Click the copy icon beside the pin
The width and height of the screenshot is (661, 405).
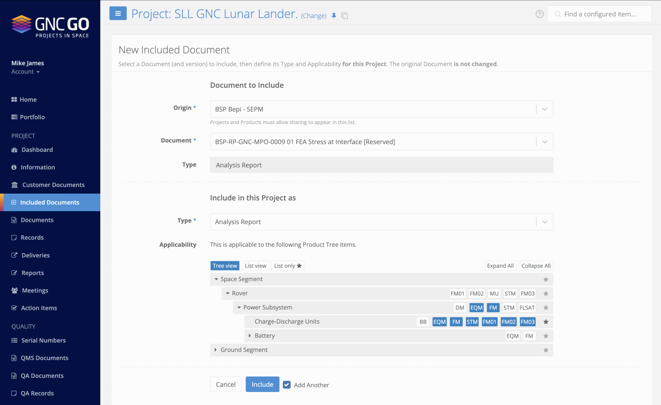344,16
